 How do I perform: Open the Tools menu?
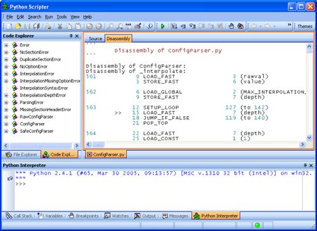pos(61,17)
